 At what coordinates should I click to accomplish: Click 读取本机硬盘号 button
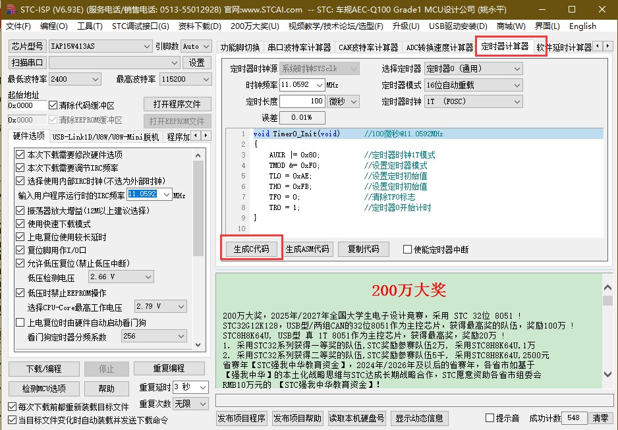pyautogui.click(x=356, y=418)
